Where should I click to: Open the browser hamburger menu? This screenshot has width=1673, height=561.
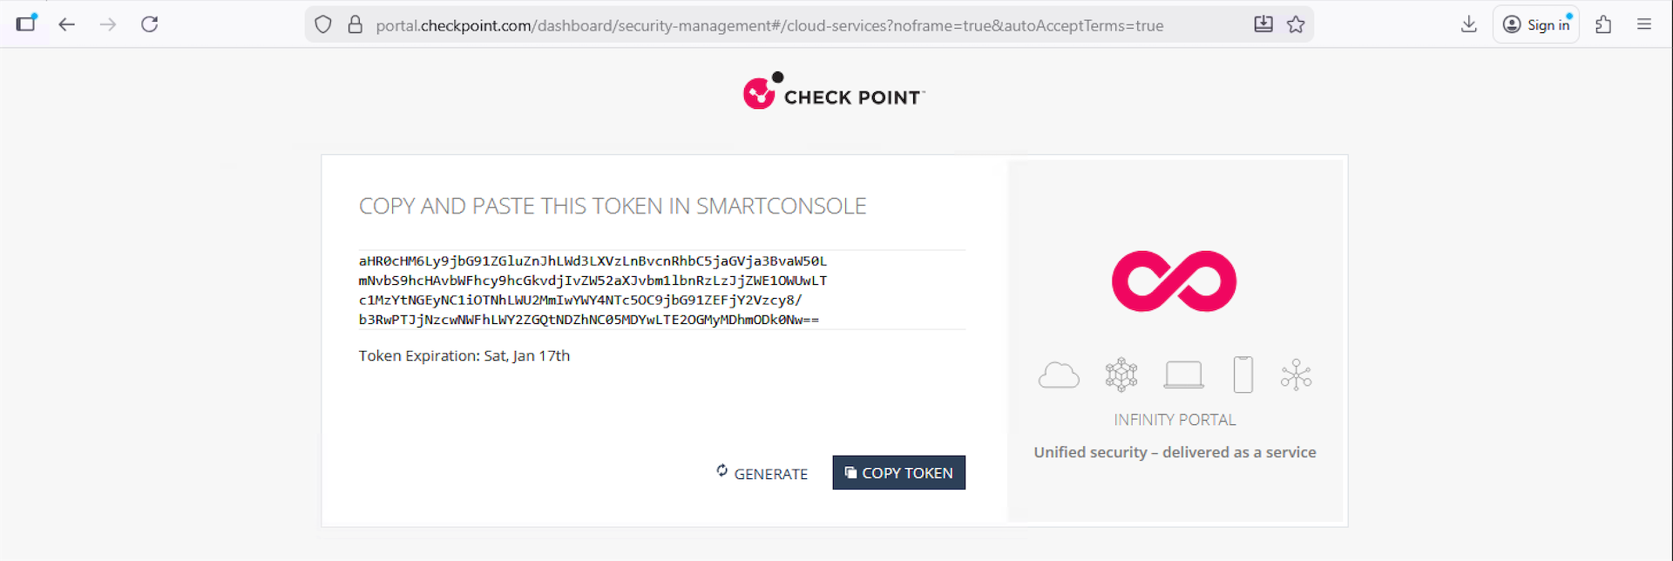(x=1644, y=24)
